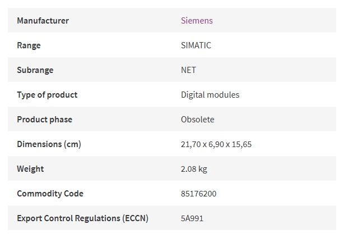Viewport: 344px width, 238px height.
Task: Click the Subrange label
Action: point(35,70)
